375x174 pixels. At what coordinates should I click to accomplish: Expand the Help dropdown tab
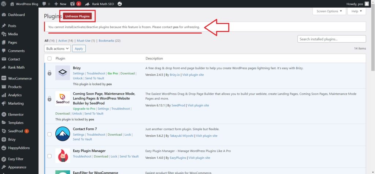click(x=357, y=11)
